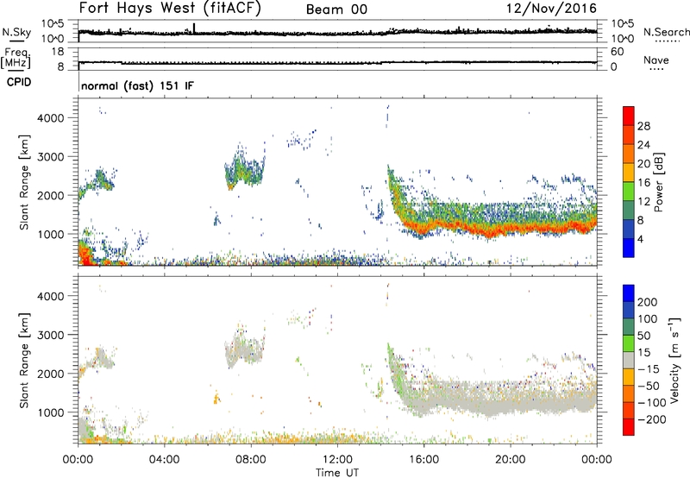
Task: Click '3000' on the velocity panel range axis
Action: click(50, 335)
